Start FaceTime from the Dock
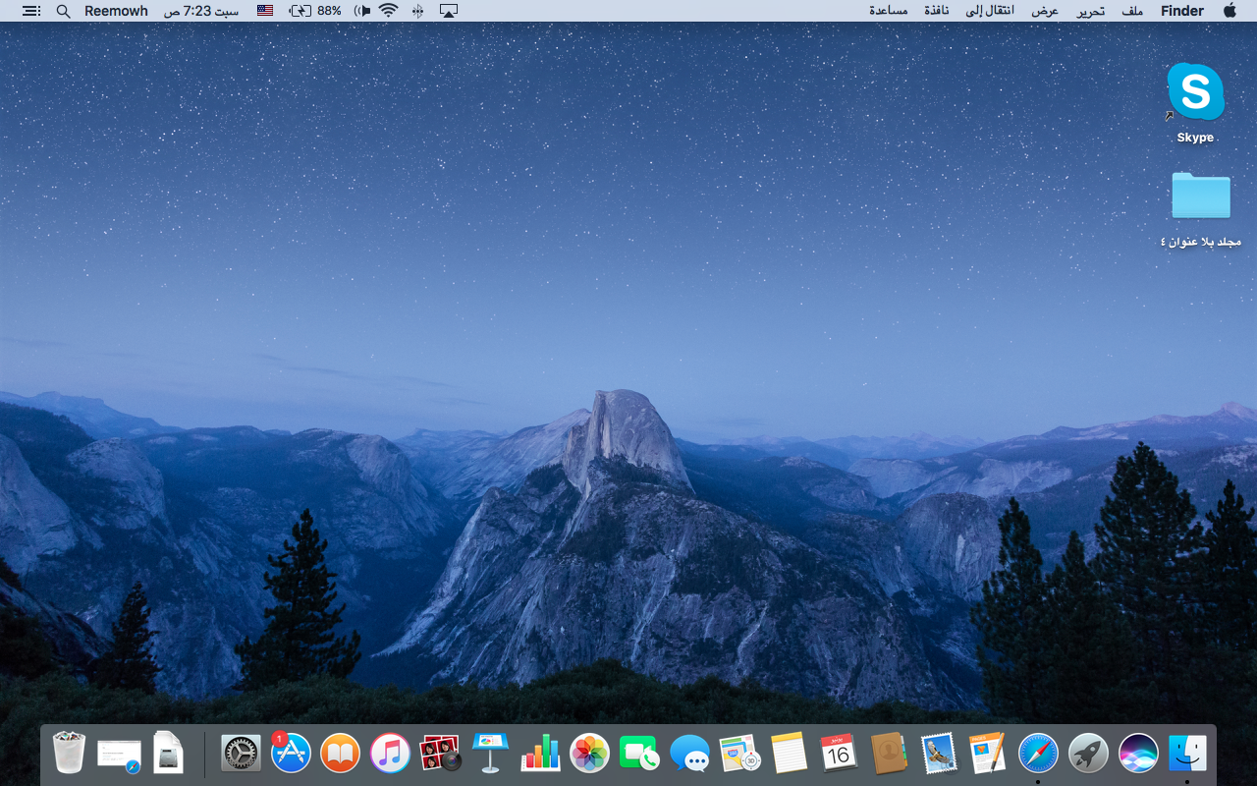The height and width of the screenshot is (786, 1257). coord(639,754)
